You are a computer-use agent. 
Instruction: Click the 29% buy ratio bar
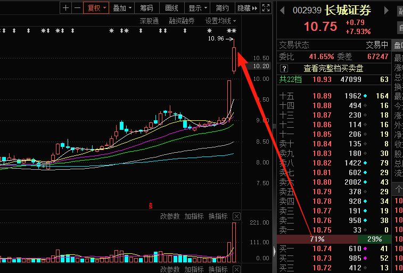[x=374, y=239]
